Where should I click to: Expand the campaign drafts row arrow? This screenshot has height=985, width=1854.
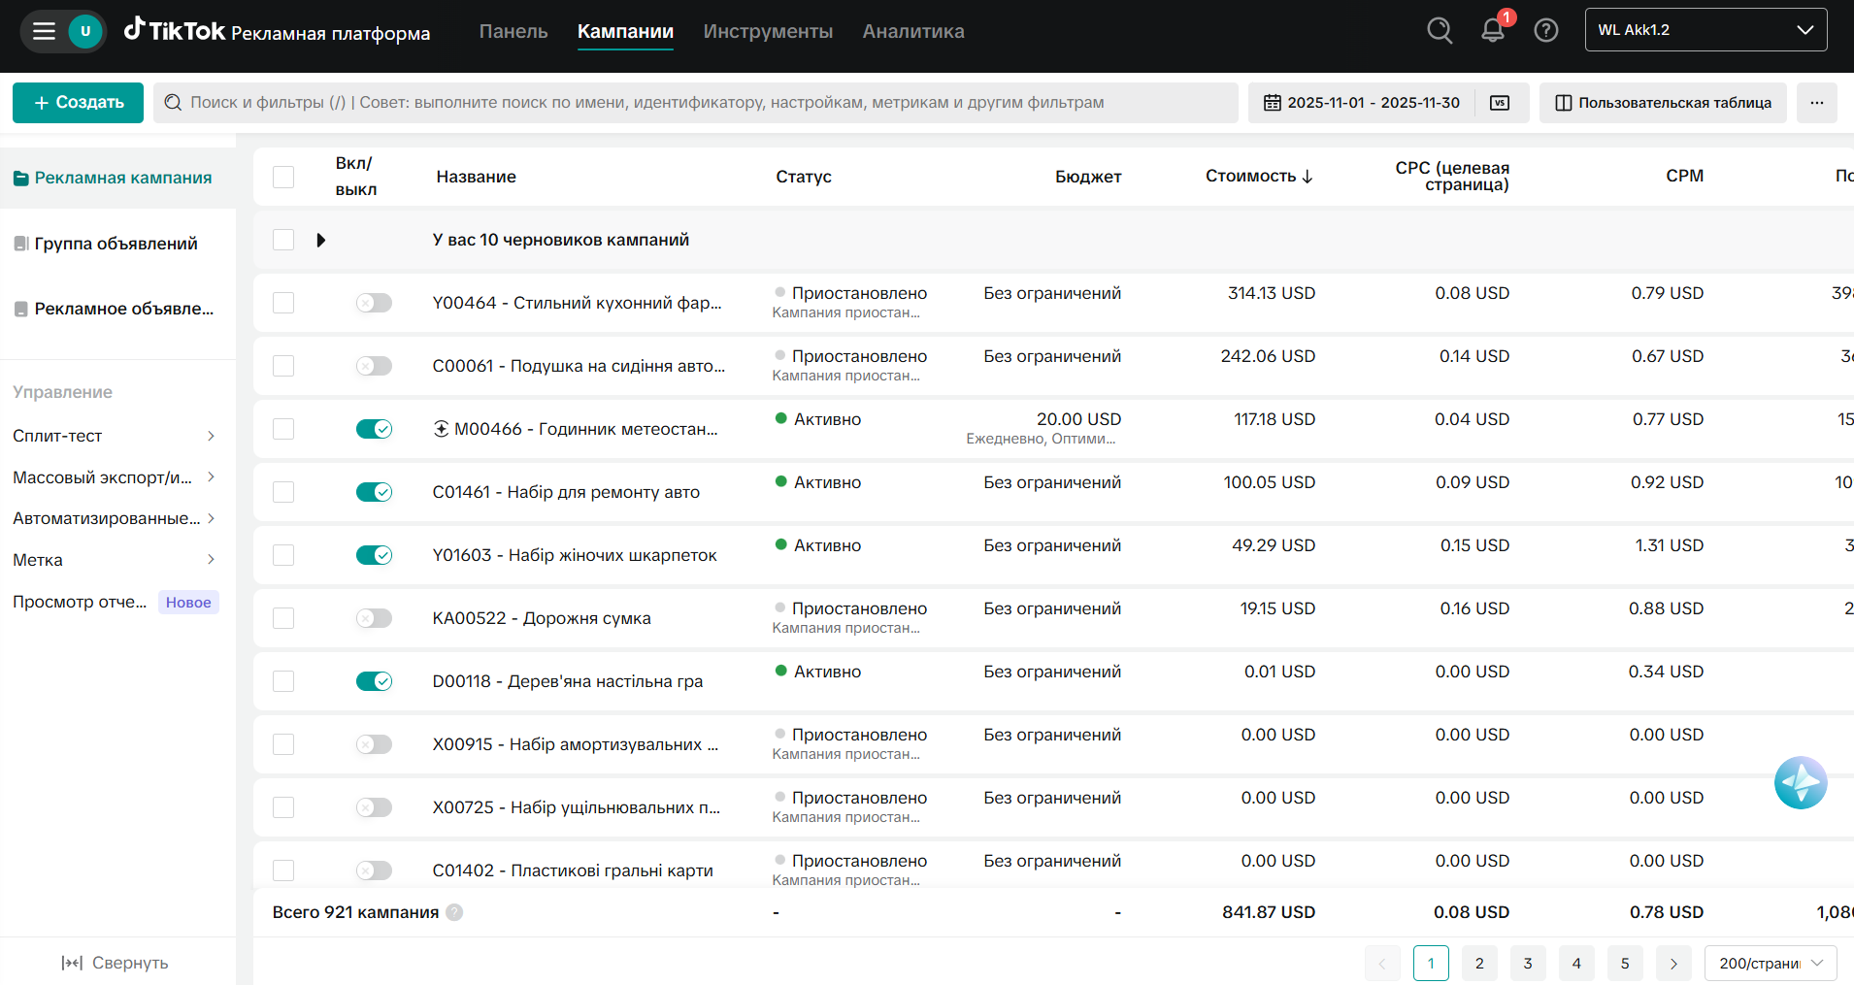coord(321,240)
